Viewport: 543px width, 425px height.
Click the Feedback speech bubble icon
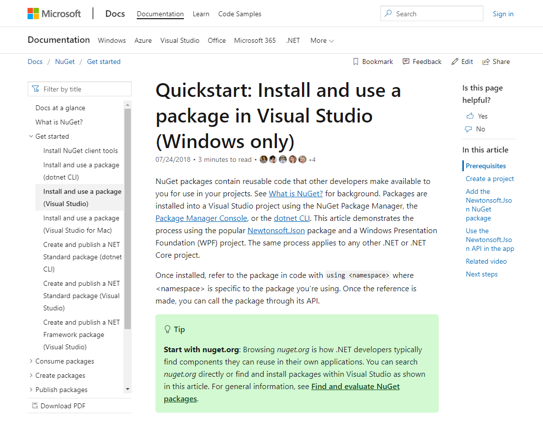tap(406, 61)
